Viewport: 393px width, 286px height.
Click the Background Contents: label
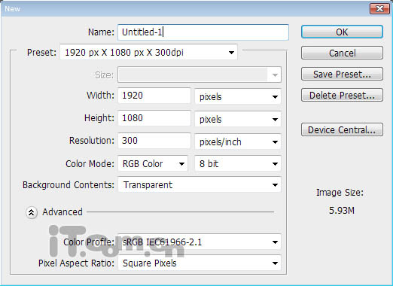[69, 185]
